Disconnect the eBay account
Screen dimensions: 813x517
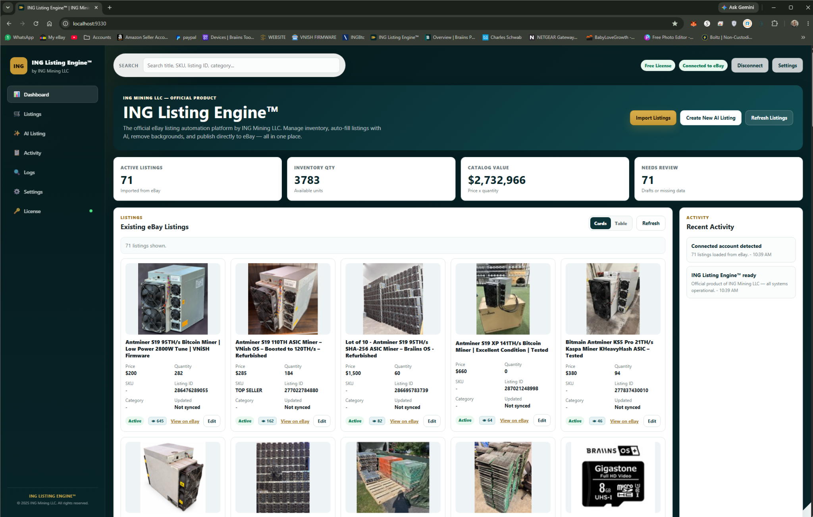click(x=749, y=65)
